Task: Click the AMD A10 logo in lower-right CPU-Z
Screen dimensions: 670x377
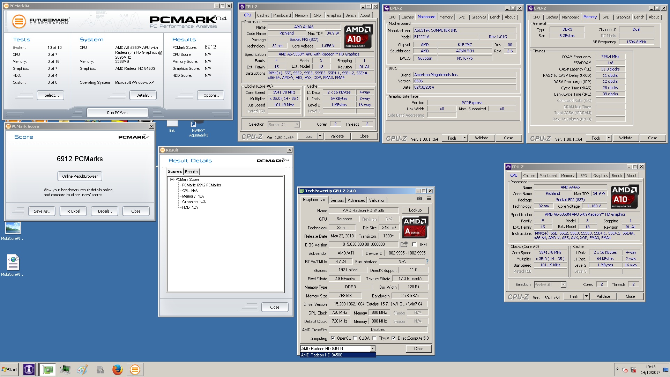Action: pos(625,197)
